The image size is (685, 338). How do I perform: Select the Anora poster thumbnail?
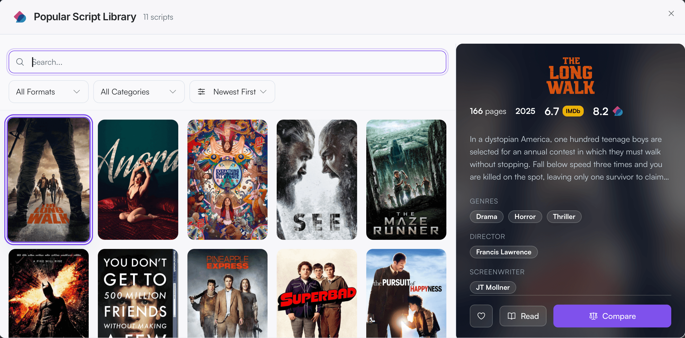(x=138, y=180)
